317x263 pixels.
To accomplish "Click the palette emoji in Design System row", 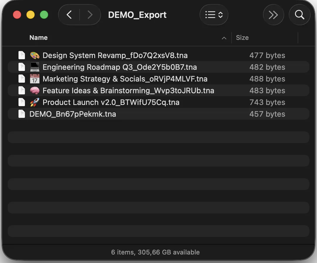I will click(x=35, y=55).
